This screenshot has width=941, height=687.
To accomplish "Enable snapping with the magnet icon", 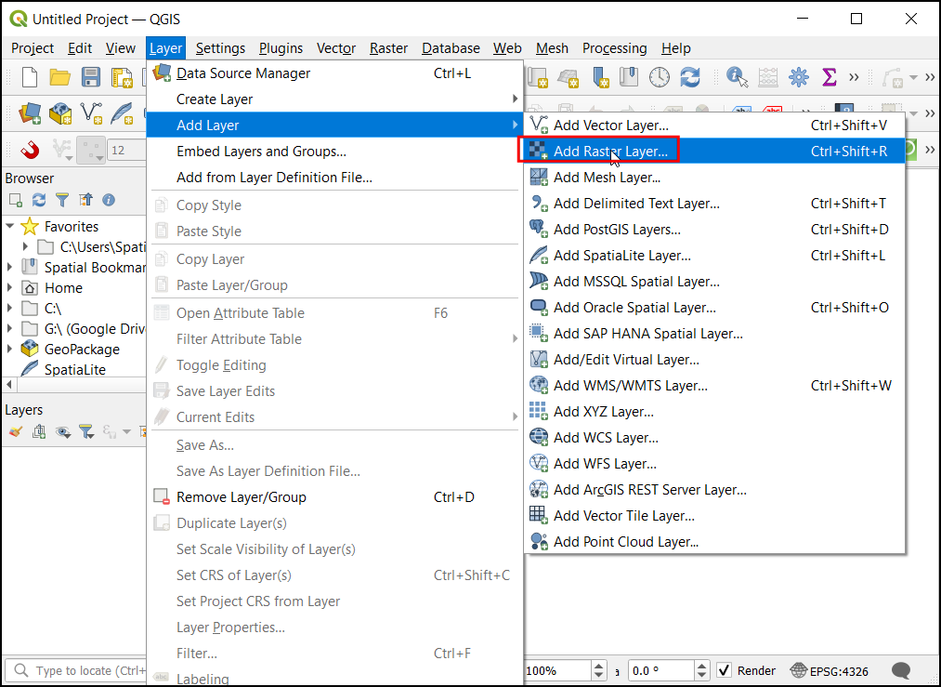I will click(x=31, y=150).
